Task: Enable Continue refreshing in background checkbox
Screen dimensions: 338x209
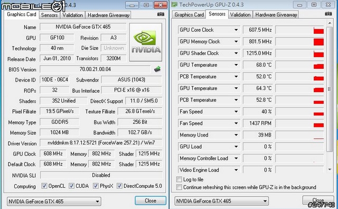Action: click(x=179, y=187)
